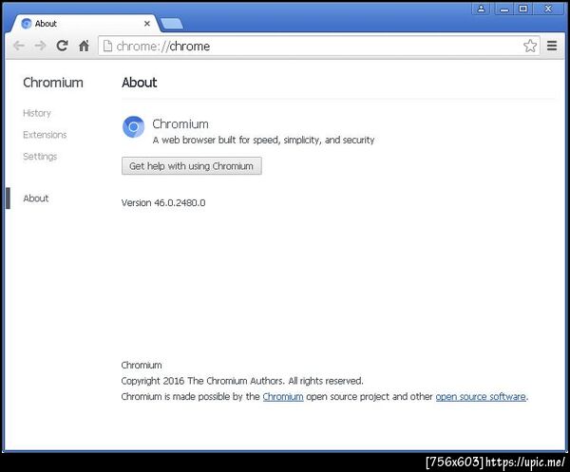Select About in the sidebar
The width and height of the screenshot is (570, 472).
coord(36,198)
